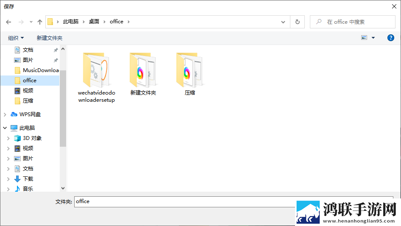The width and height of the screenshot is (401, 226).
Task: Select office in the address breadcrumb
Action: [x=117, y=22]
